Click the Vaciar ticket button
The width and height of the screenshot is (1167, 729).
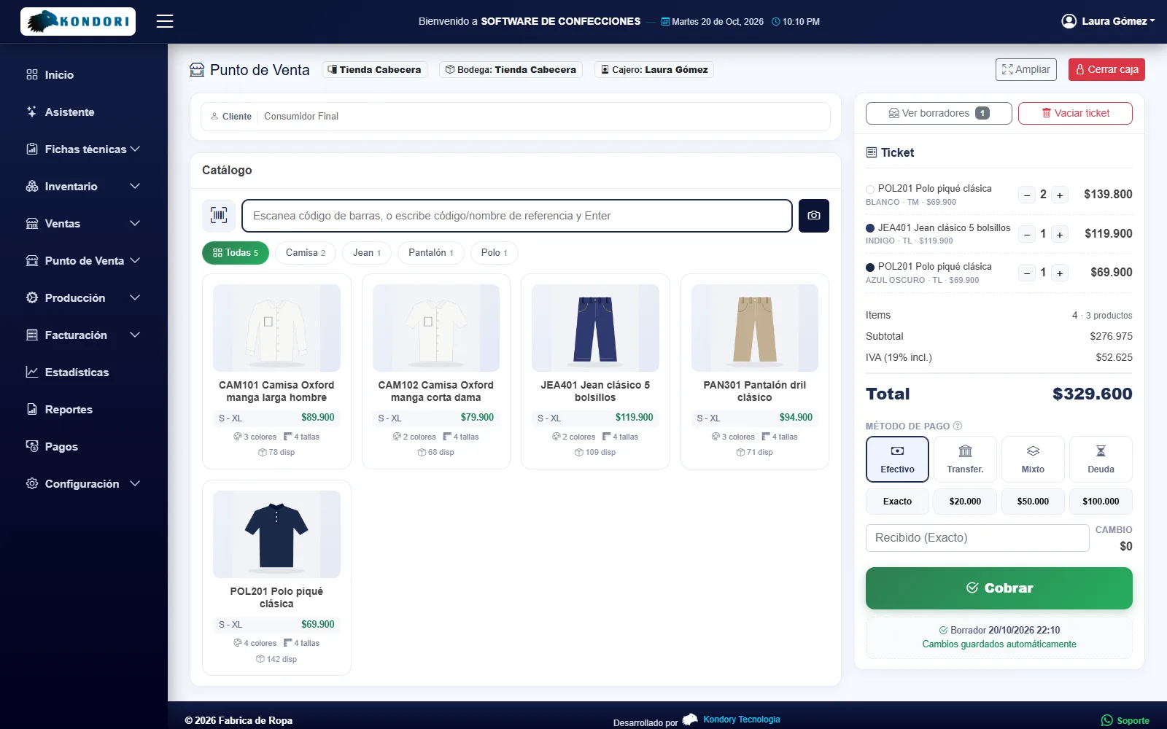tap(1075, 113)
